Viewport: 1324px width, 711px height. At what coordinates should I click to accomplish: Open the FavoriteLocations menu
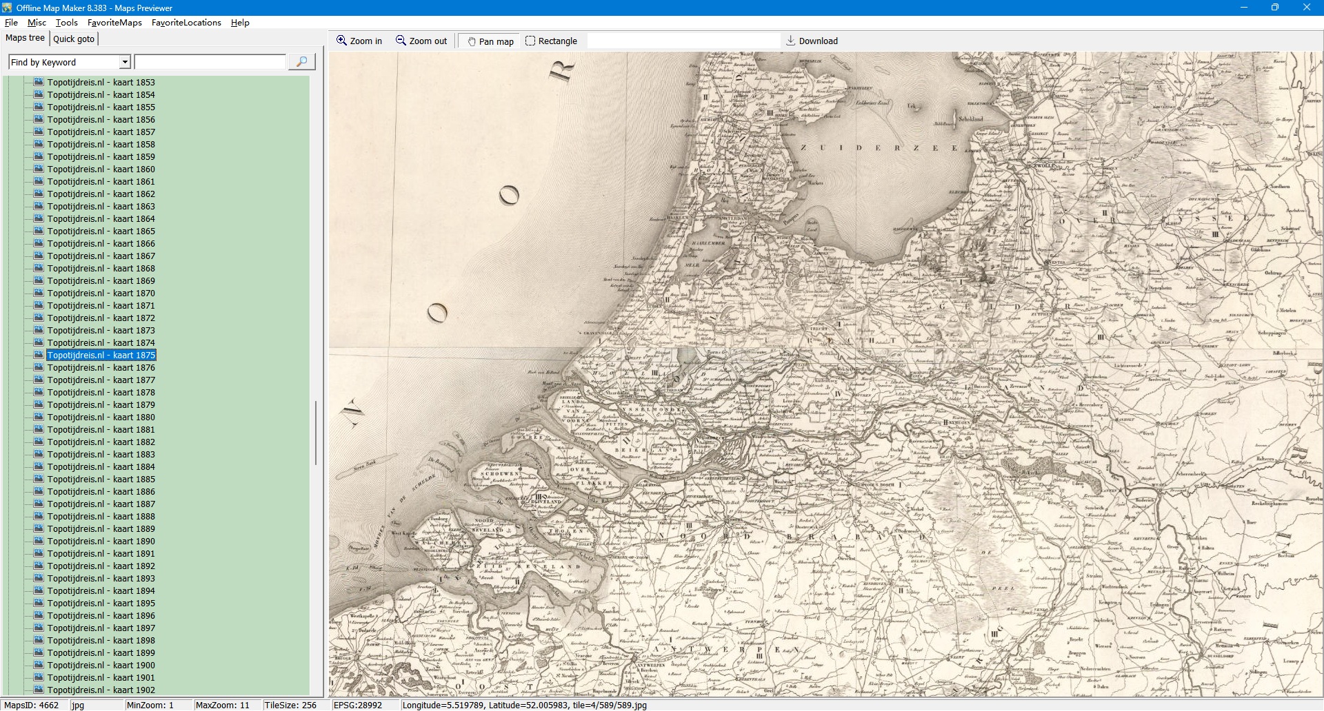[186, 23]
